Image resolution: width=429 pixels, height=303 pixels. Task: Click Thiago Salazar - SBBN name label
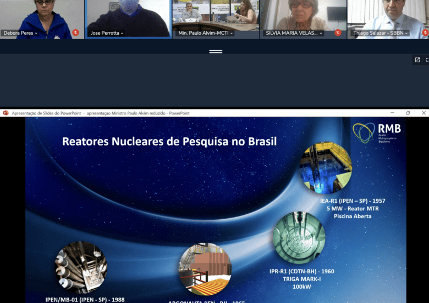point(378,33)
